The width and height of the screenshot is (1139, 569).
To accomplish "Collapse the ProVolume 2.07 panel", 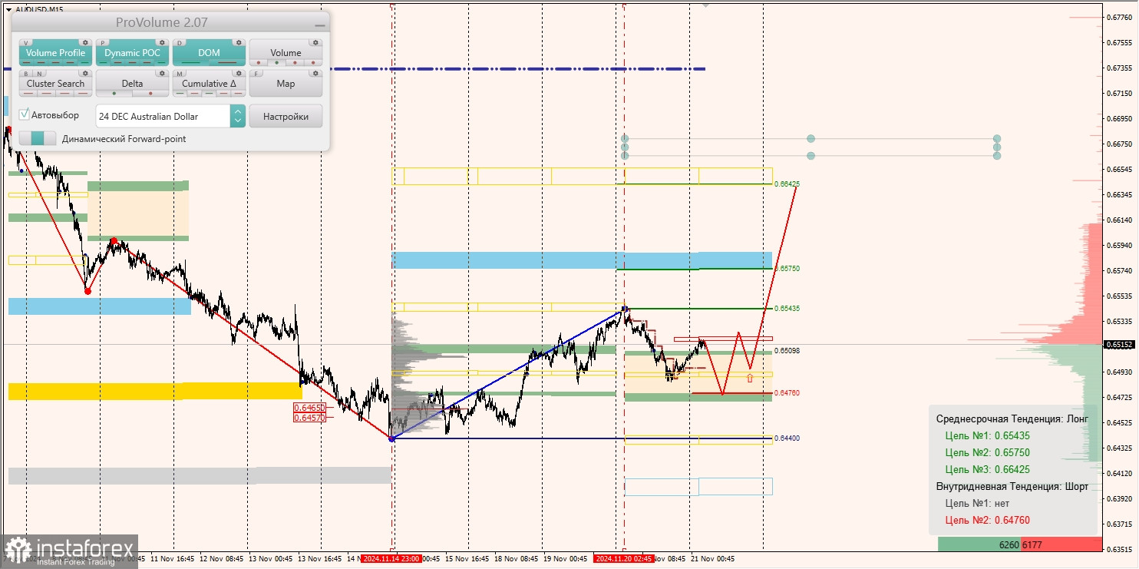I will [x=320, y=25].
